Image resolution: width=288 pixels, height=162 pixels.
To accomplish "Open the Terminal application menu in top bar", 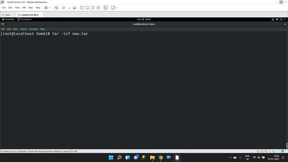I will (25, 19).
